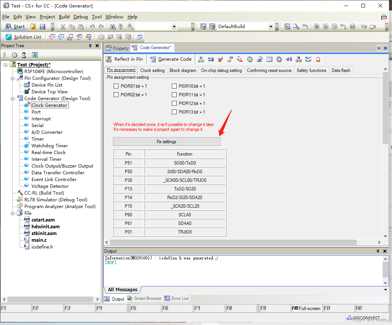Click the Project Tree horizontal scrollbar
This screenshot has width=392, height=325.
pyautogui.click(x=50, y=299)
